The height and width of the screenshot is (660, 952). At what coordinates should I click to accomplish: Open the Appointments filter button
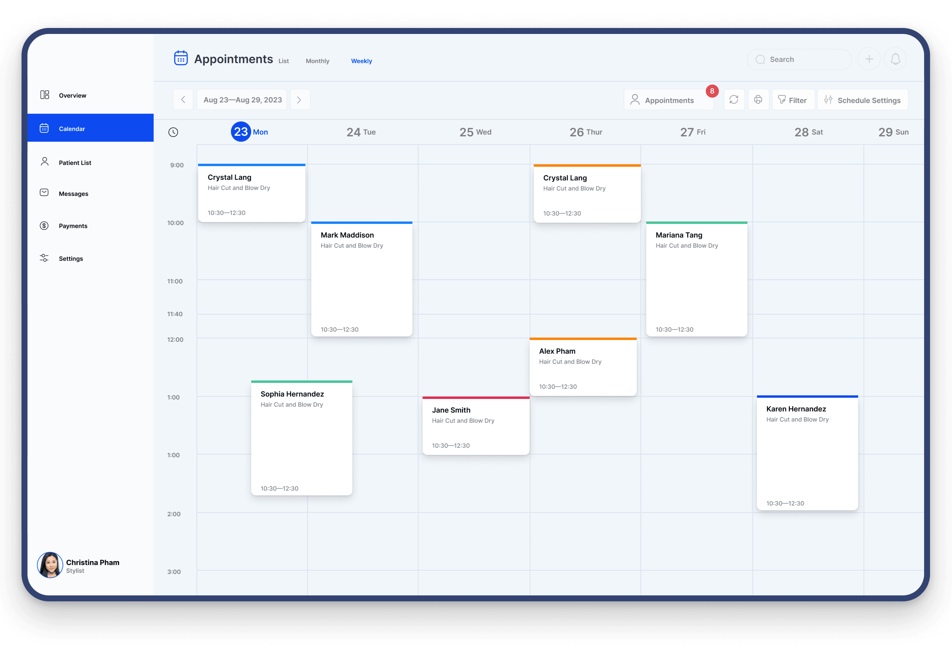[668, 100]
